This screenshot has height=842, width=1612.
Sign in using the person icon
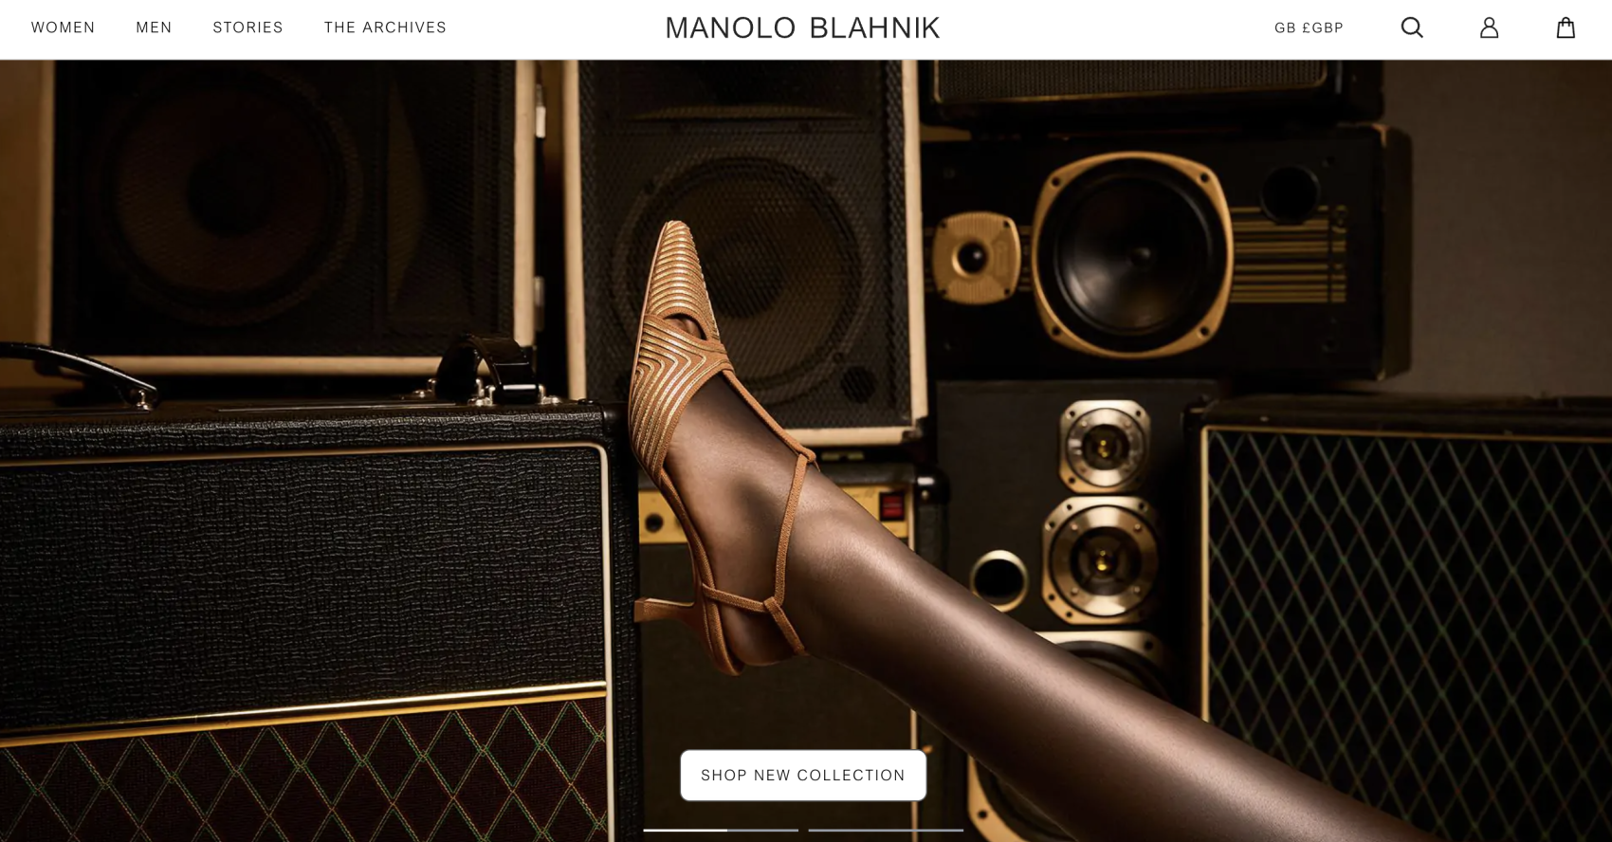(x=1489, y=27)
